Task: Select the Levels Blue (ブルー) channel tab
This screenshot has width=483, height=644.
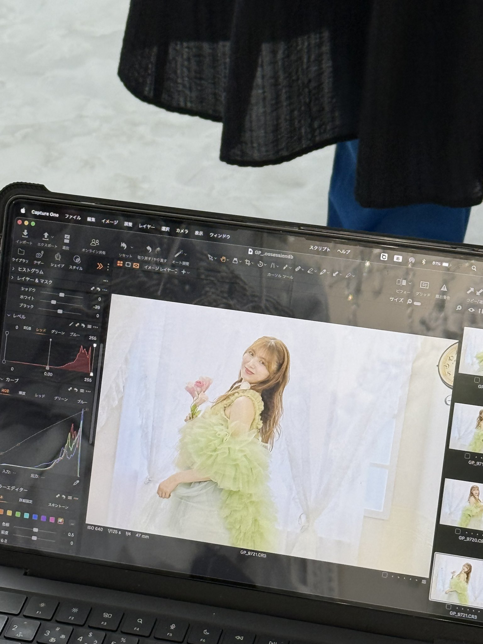Action: pos(75,335)
